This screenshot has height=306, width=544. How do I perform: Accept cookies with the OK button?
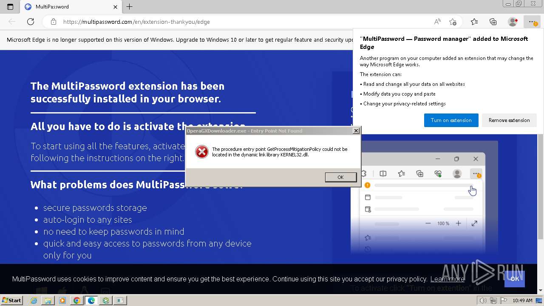tap(515, 279)
